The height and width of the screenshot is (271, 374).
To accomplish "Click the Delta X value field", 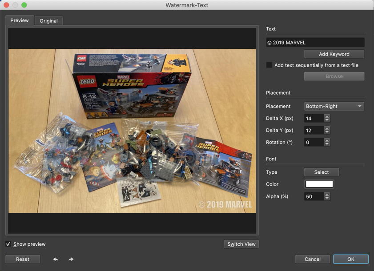I will point(314,118).
